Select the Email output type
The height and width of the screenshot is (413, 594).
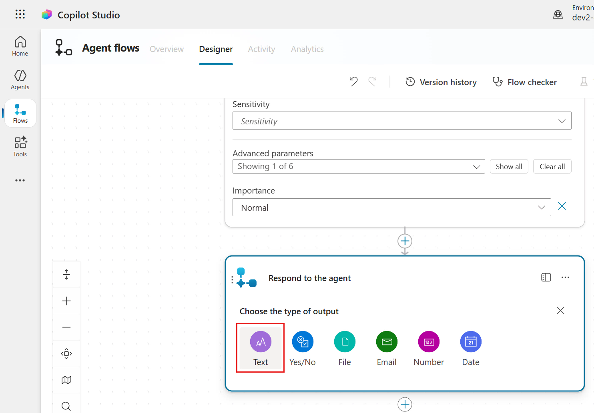pyautogui.click(x=387, y=348)
